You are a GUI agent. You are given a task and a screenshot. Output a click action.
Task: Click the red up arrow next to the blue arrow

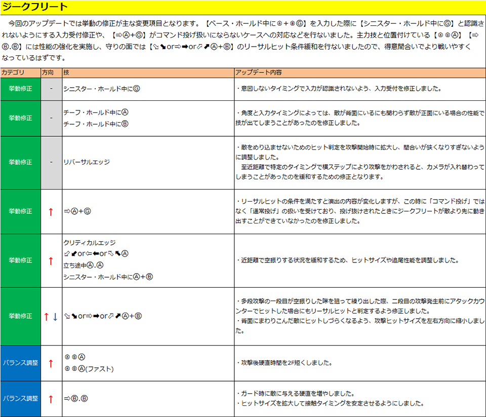click(x=46, y=317)
